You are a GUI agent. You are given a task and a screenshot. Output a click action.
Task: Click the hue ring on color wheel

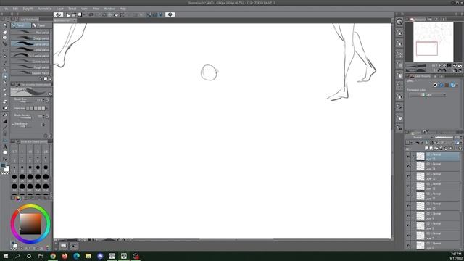[x=30, y=206]
